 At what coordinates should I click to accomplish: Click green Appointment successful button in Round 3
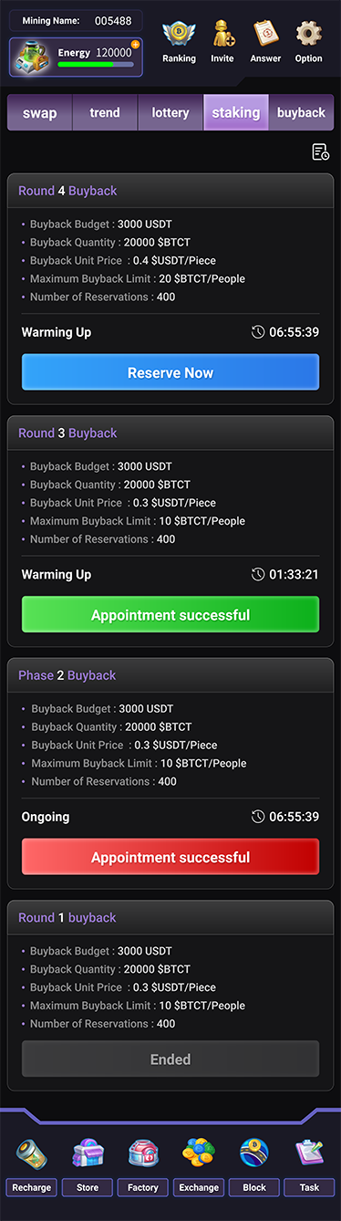pos(170,615)
